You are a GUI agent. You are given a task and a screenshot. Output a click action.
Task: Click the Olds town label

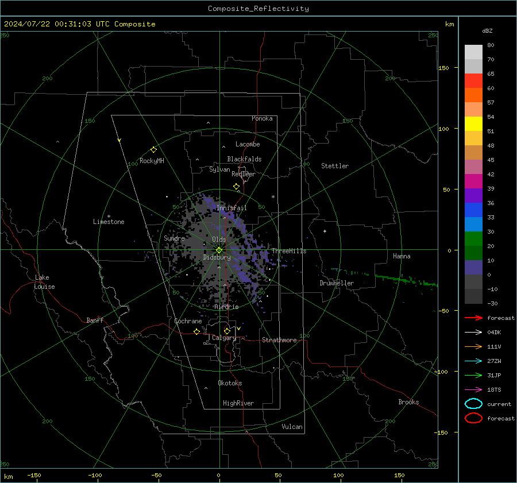[219, 239]
